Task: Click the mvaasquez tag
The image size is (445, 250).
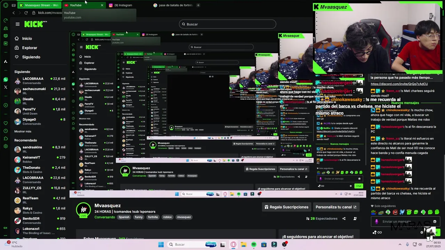Action: (x=184, y=217)
